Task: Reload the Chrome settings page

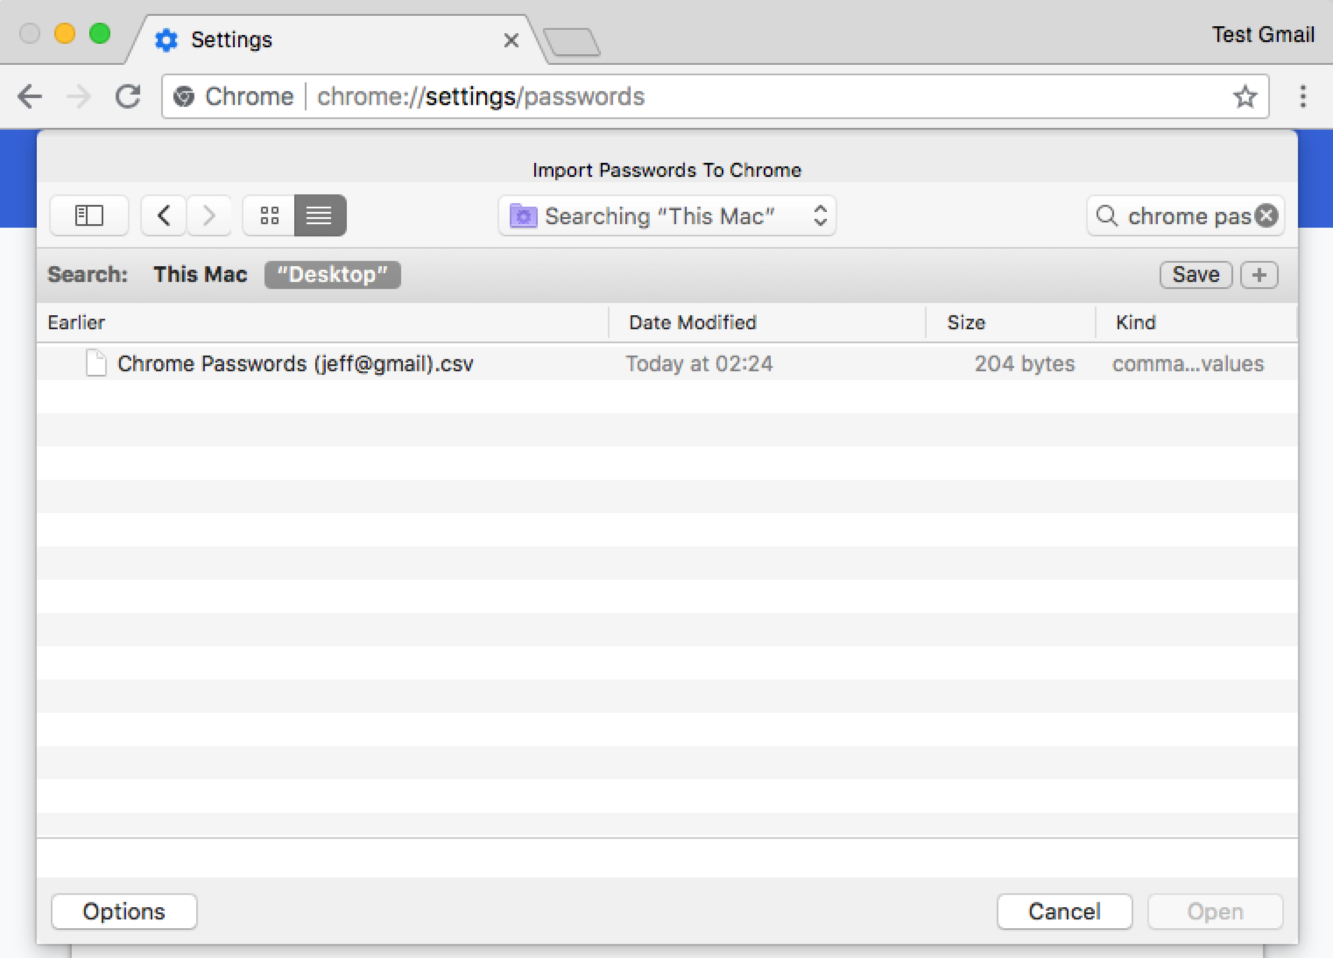Action: [x=127, y=96]
